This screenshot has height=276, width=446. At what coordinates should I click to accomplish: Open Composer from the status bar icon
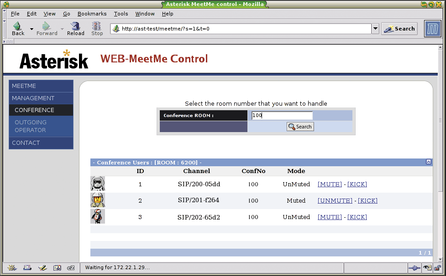click(42, 267)
